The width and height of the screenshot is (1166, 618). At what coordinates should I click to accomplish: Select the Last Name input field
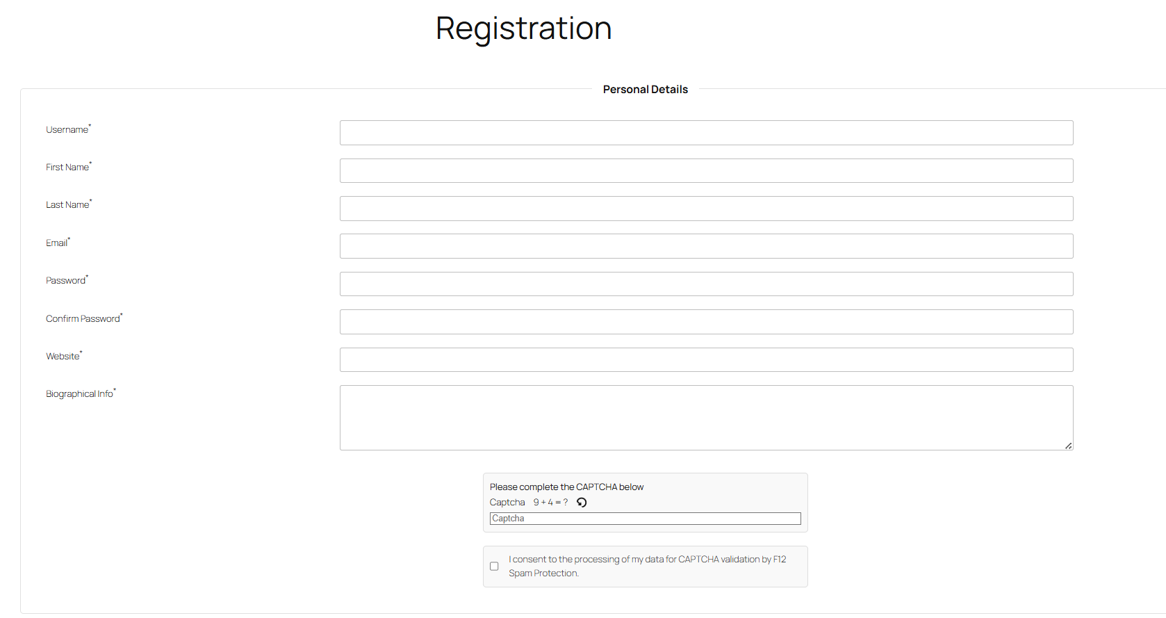[706, 209]
